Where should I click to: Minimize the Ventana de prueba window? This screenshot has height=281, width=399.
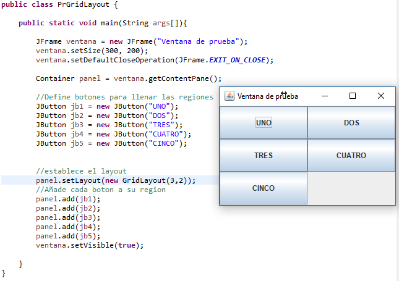(324, 96)
